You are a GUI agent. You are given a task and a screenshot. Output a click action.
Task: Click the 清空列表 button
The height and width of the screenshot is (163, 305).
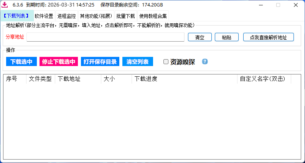click(x=138, y=61)
